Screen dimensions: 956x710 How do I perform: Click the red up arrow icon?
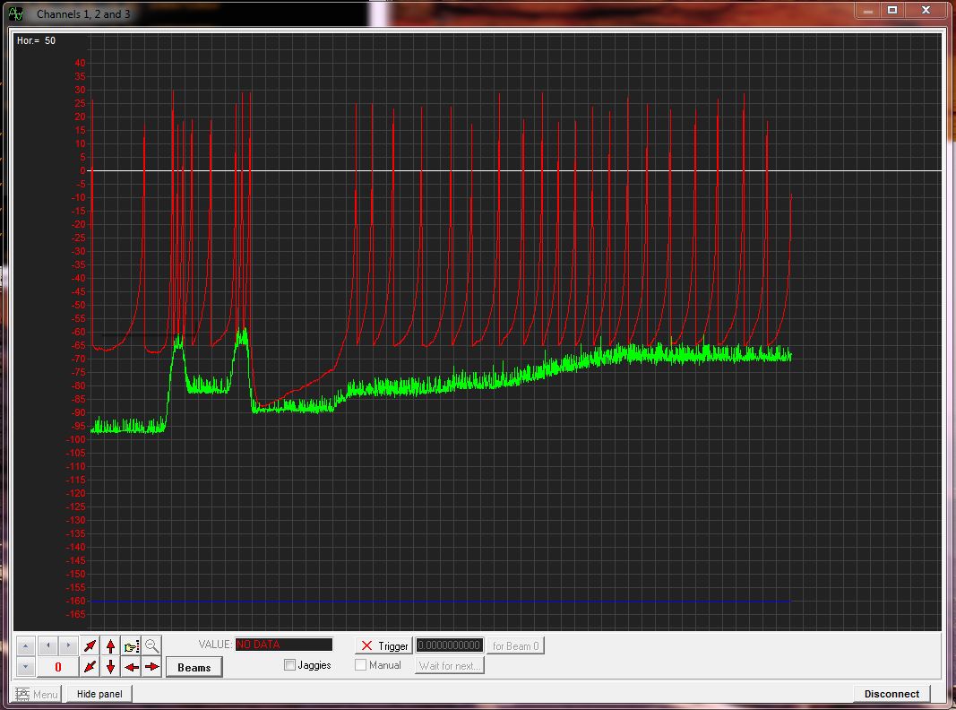110,645
